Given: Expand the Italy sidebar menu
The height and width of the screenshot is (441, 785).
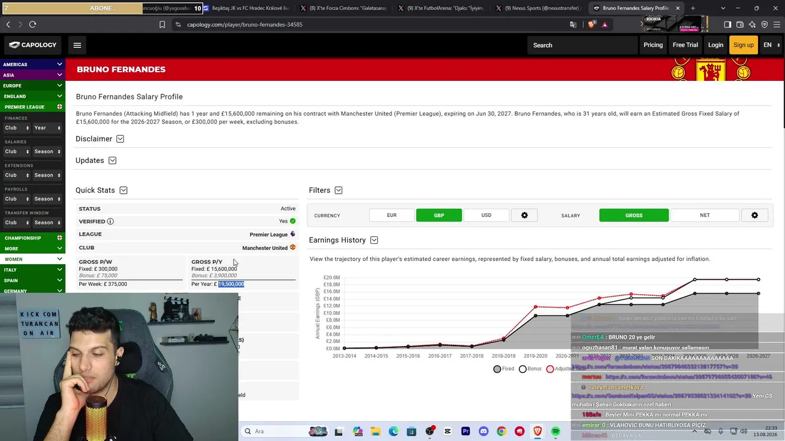Looking at the screenshot, I should pyautogui.click(x=33, y=270).
